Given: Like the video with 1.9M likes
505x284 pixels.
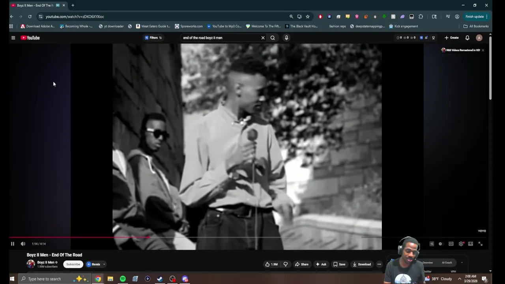Looking at the screenshot, I should 271,264.
